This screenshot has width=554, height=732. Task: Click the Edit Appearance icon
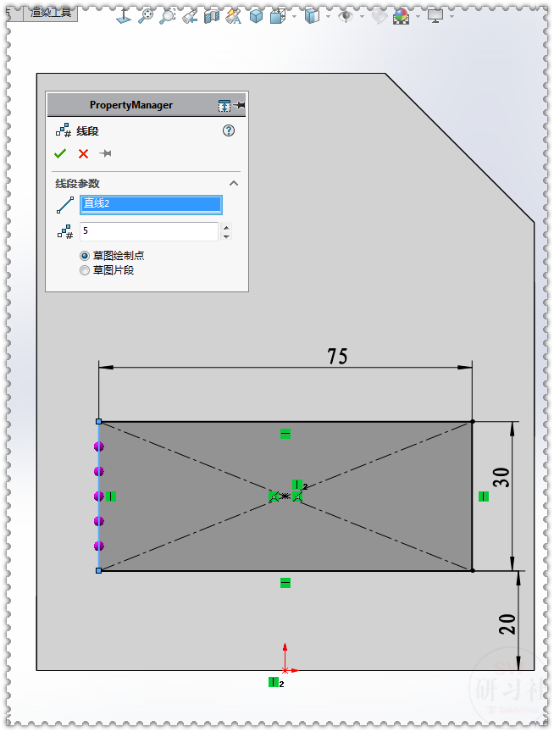(x=379, y=17)
